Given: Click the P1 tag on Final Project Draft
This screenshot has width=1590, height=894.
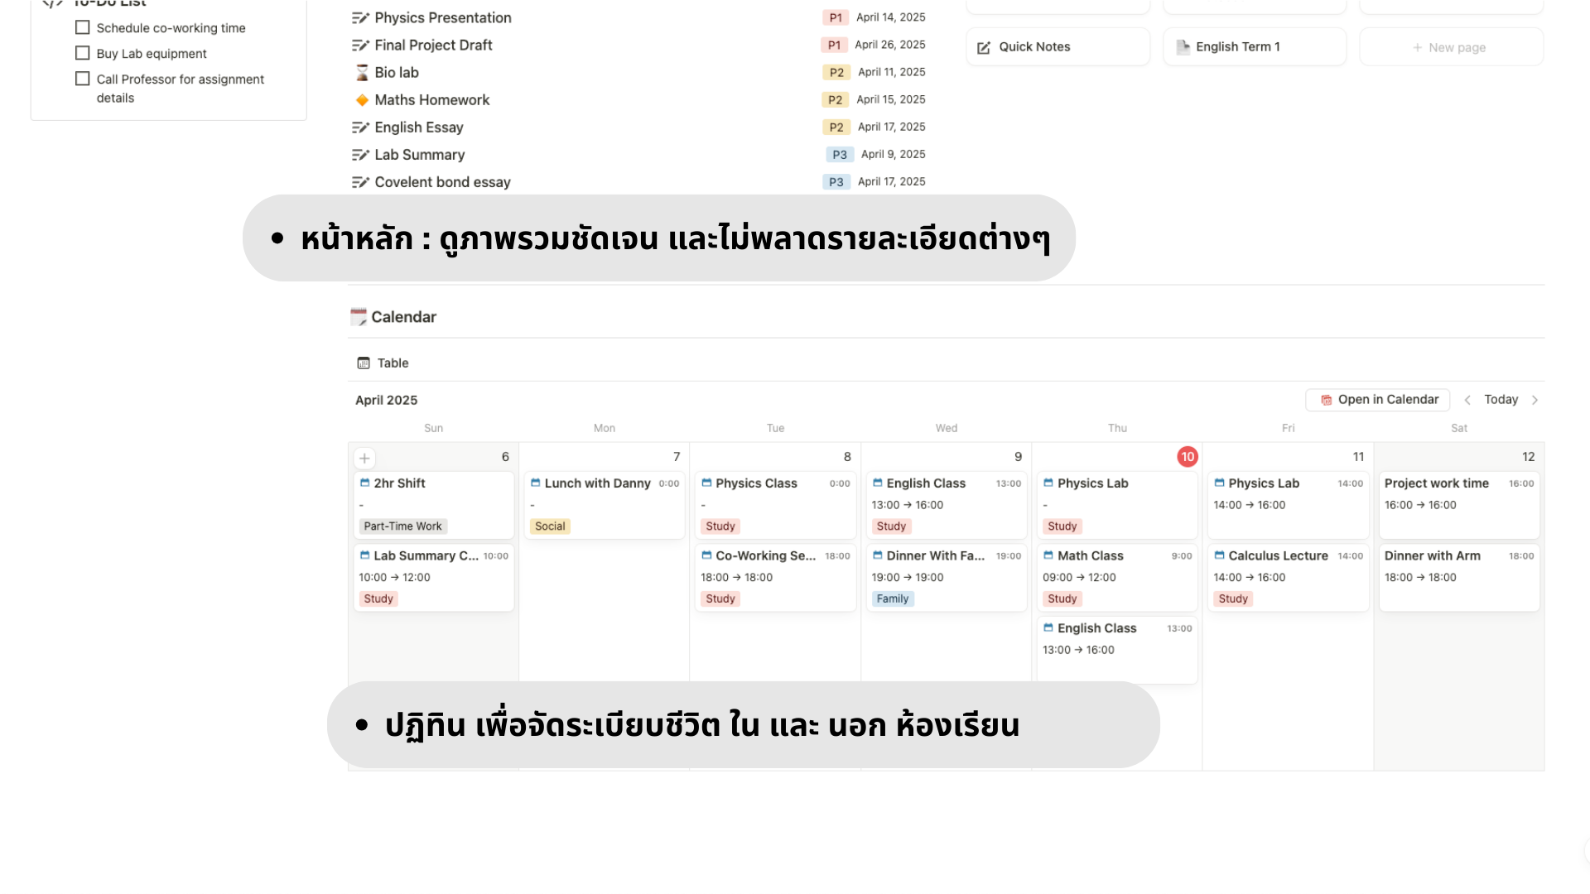Looking at the screenshot, I should 836,44.
